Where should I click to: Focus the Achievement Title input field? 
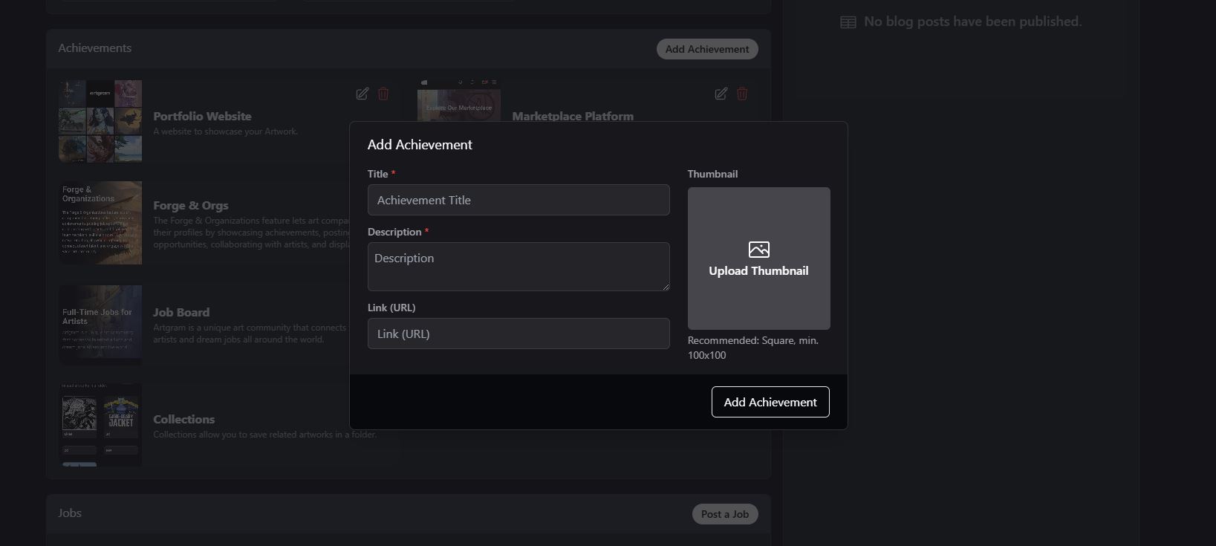[x=518, y=200]
